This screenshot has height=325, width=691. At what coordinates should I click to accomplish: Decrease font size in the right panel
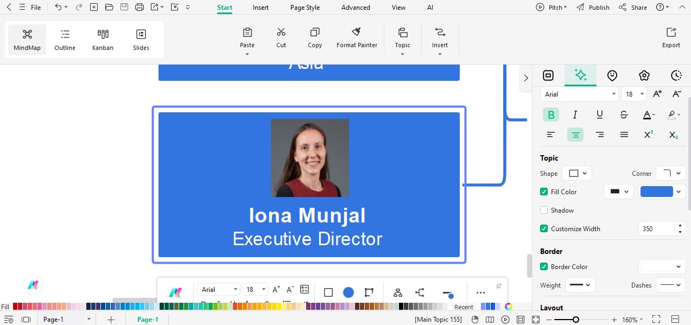pos(677,94)
